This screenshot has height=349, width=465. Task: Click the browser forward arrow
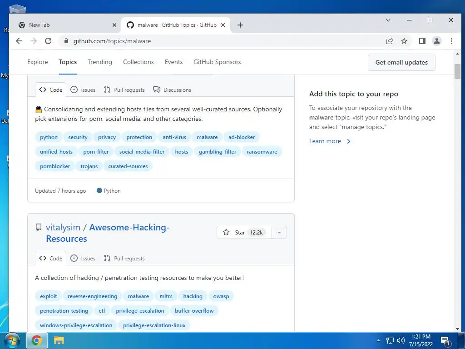coord(34,41)
